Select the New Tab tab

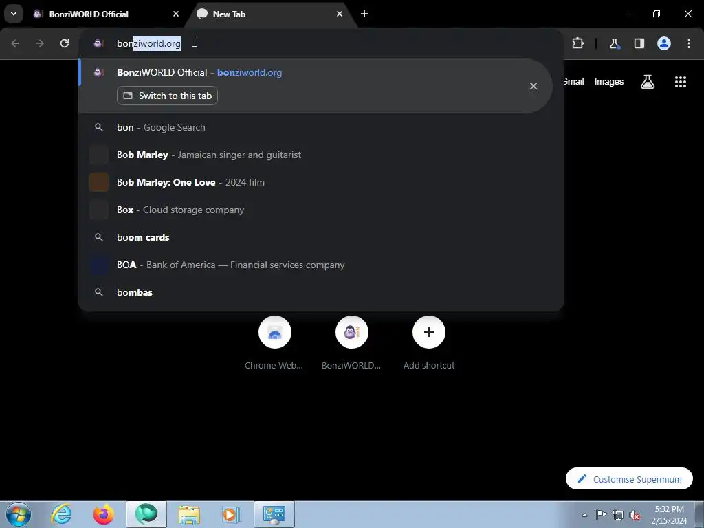269,14
